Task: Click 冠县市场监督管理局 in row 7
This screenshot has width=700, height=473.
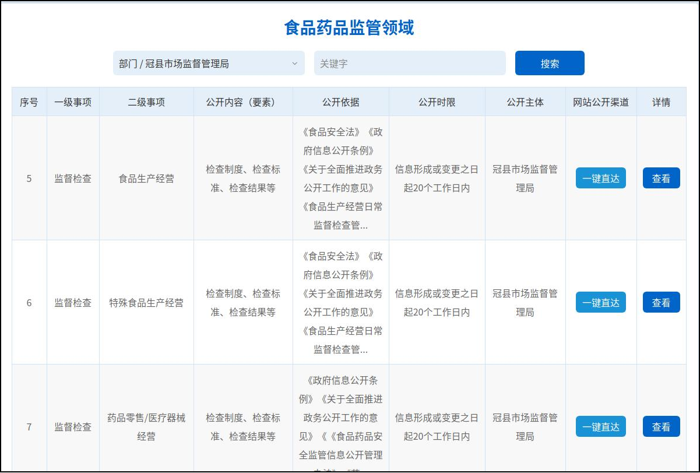Action: [x=525, y=427]
